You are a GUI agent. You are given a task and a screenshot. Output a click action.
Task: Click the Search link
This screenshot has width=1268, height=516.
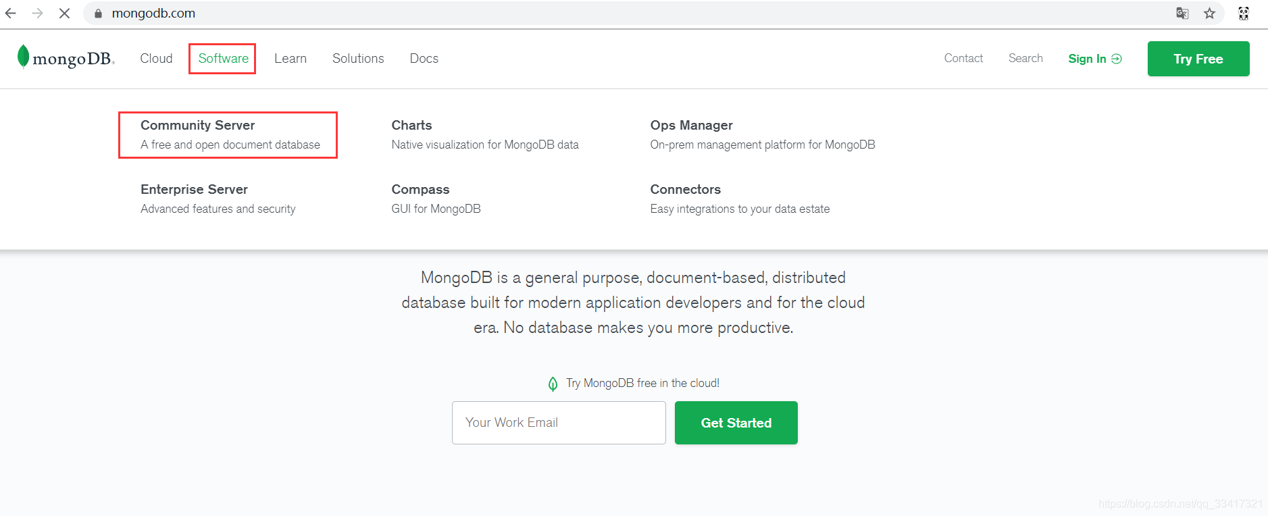[1025, 58]
